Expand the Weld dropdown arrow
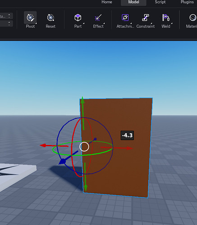The height and width of the screenshot is (225, 197). click(x=172, y=23)
